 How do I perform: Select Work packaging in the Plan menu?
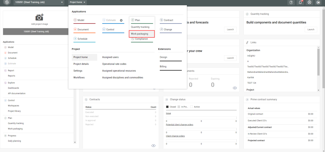click(139, 34)
